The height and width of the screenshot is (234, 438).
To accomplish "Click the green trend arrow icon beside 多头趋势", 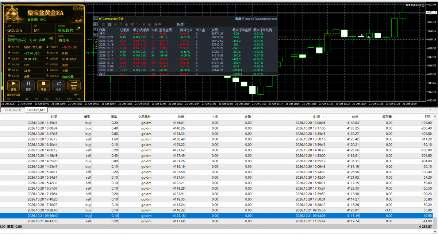I will 78,28.
